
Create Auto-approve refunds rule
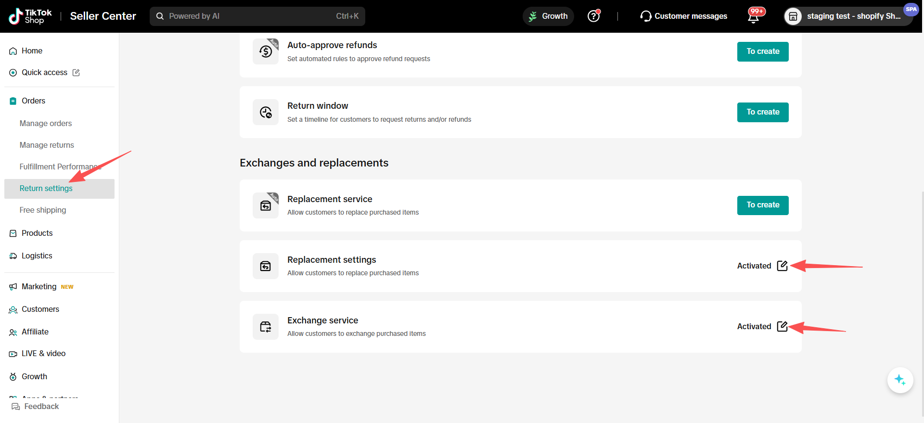tap(763, 51)
